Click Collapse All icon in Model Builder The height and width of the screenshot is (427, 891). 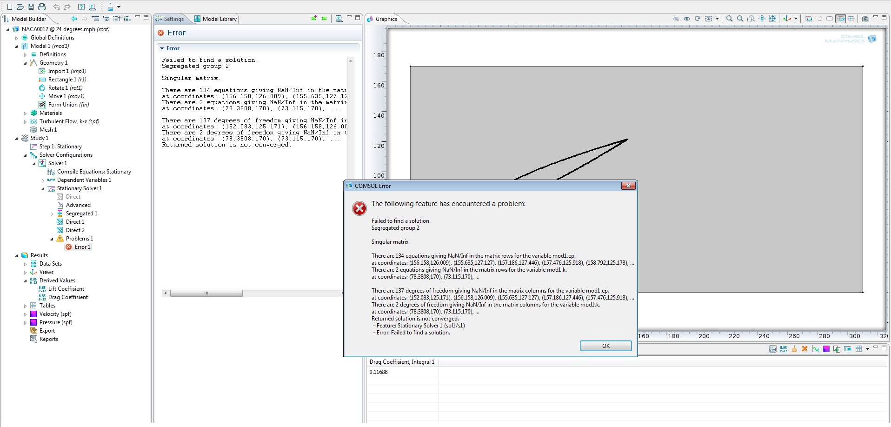click(95, 19)
